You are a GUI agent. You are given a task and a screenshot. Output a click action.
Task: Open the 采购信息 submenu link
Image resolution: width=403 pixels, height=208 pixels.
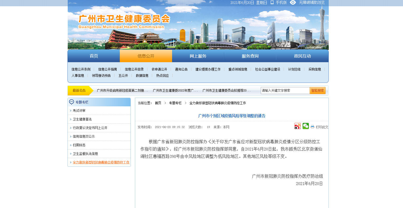[315, 69]
